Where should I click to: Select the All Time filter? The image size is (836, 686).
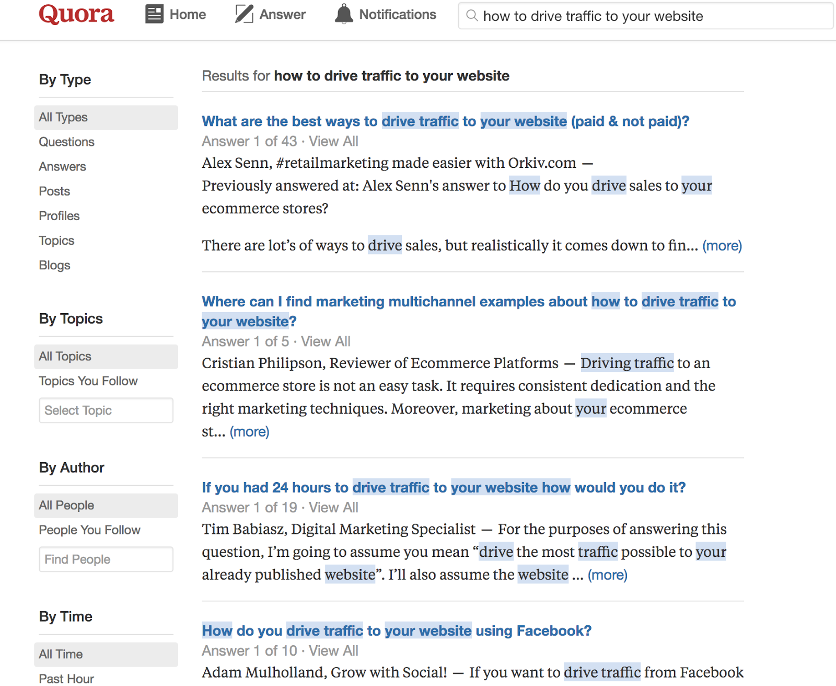pos(106,655)
